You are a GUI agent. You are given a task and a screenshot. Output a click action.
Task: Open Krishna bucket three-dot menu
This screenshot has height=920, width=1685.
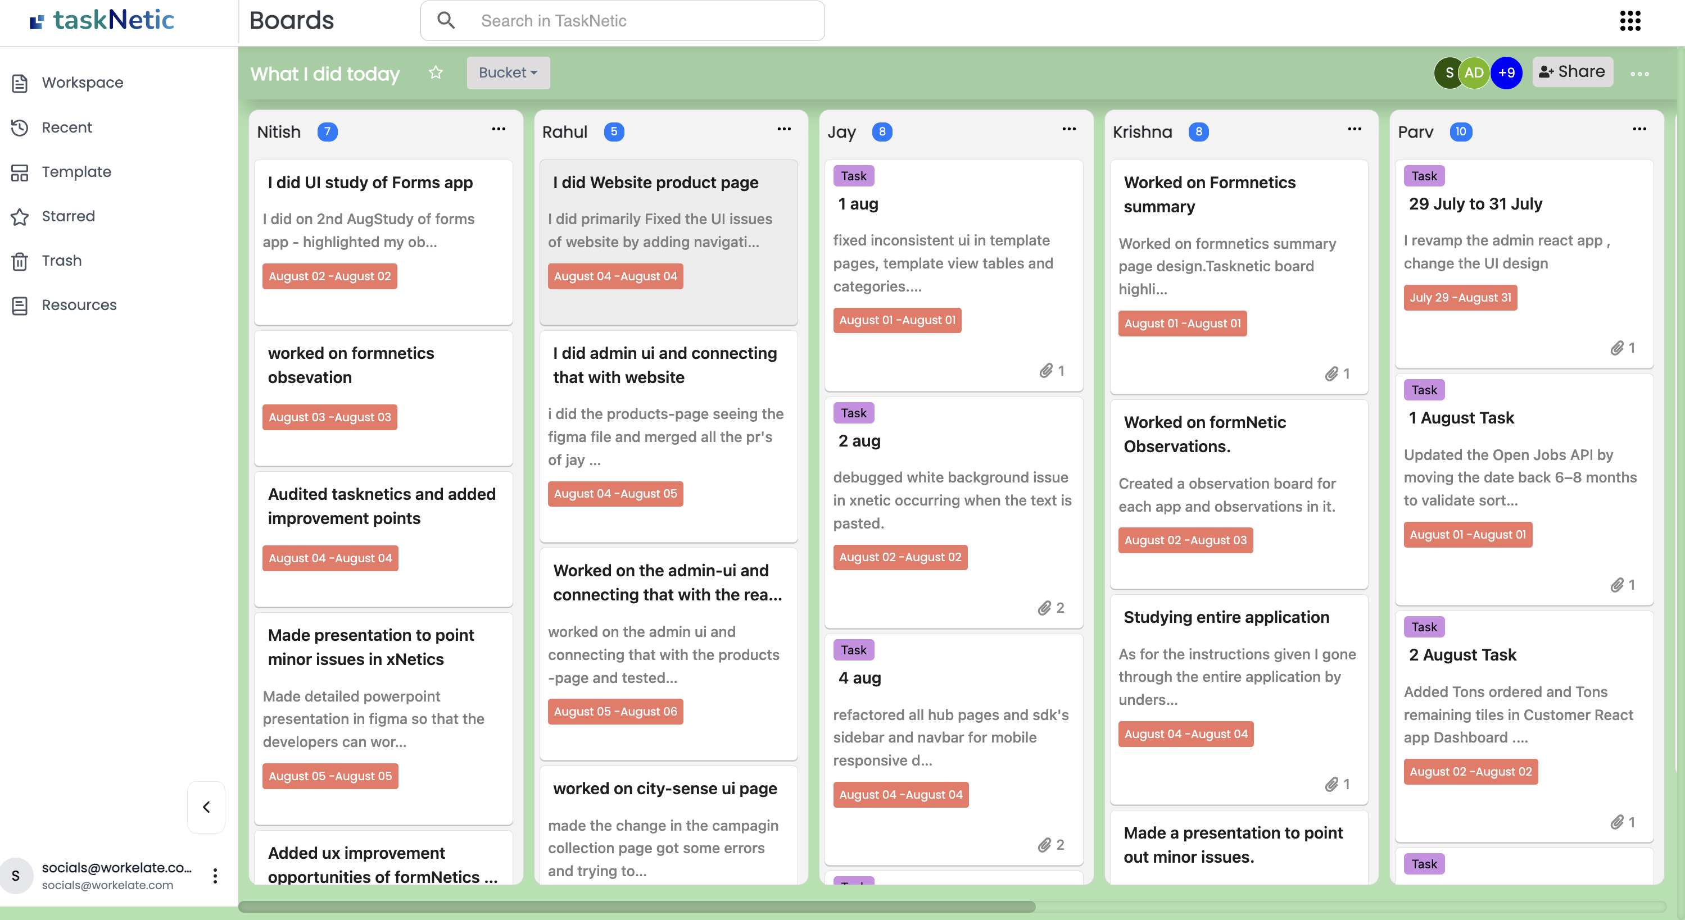click(x=1354, y=130)
